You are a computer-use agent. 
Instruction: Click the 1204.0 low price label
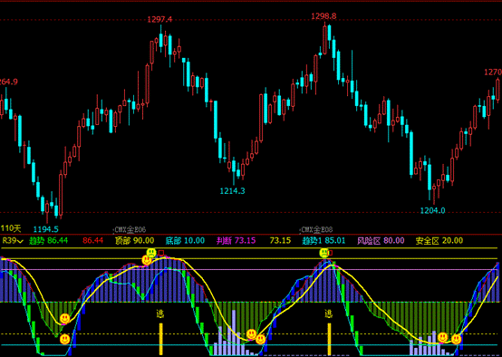click(x=432, y=211)
